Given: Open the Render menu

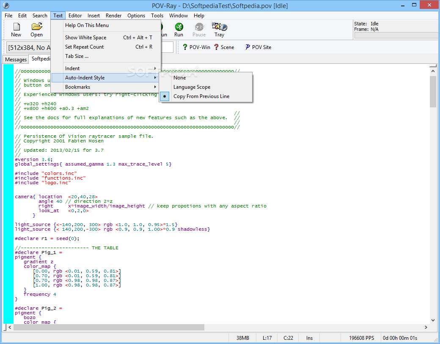Looking at the screenshot, I should tap(114, 15).
